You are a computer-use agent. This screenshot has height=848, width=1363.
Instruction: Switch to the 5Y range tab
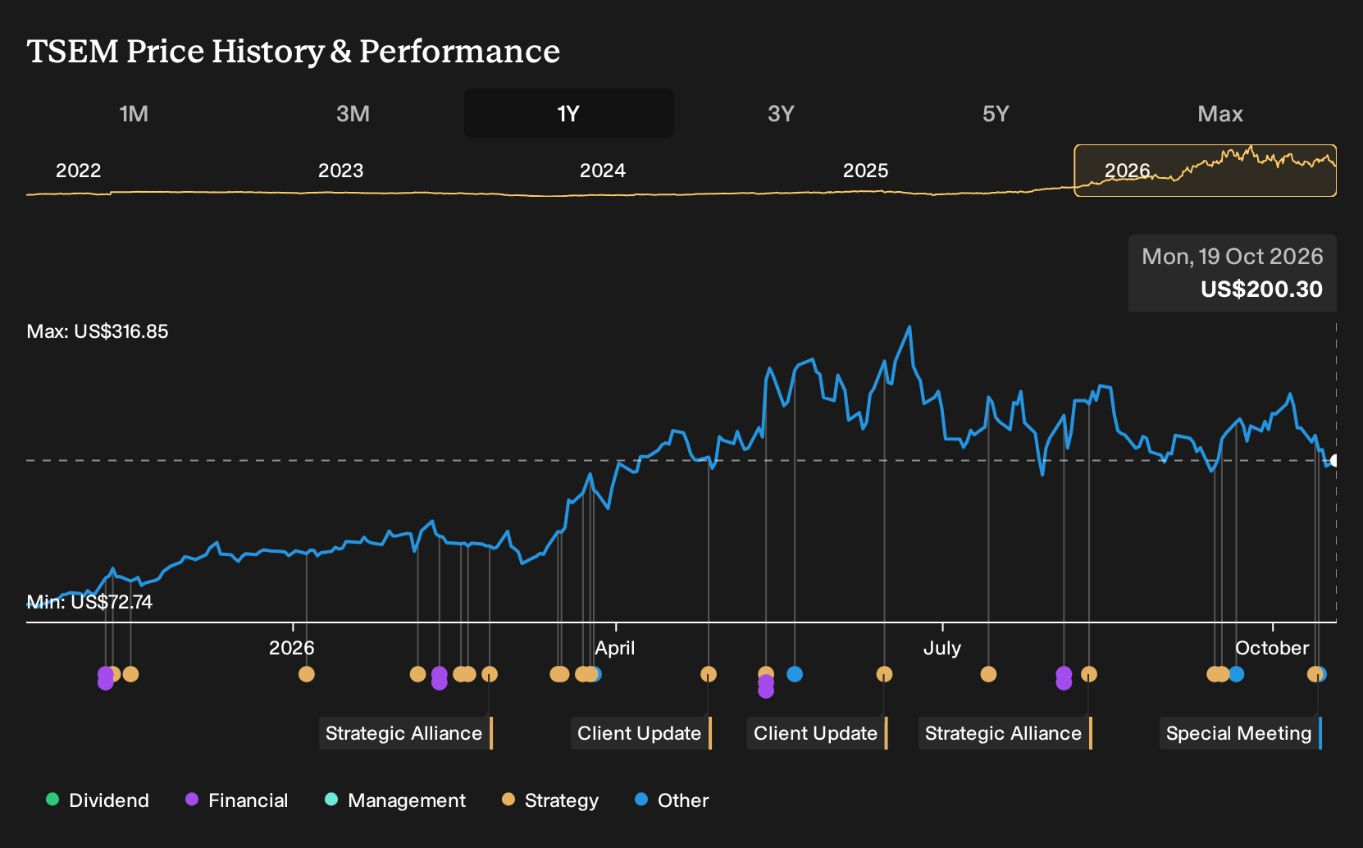click(996, 113)
